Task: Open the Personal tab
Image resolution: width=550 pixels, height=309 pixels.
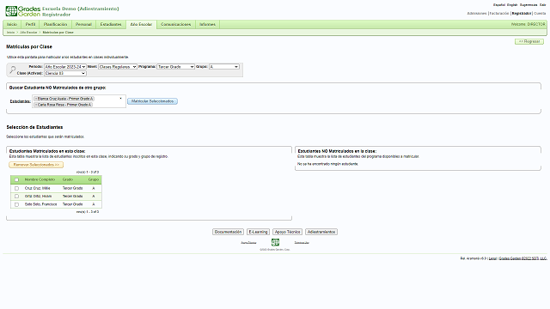Action: click(x=83, y=24)
